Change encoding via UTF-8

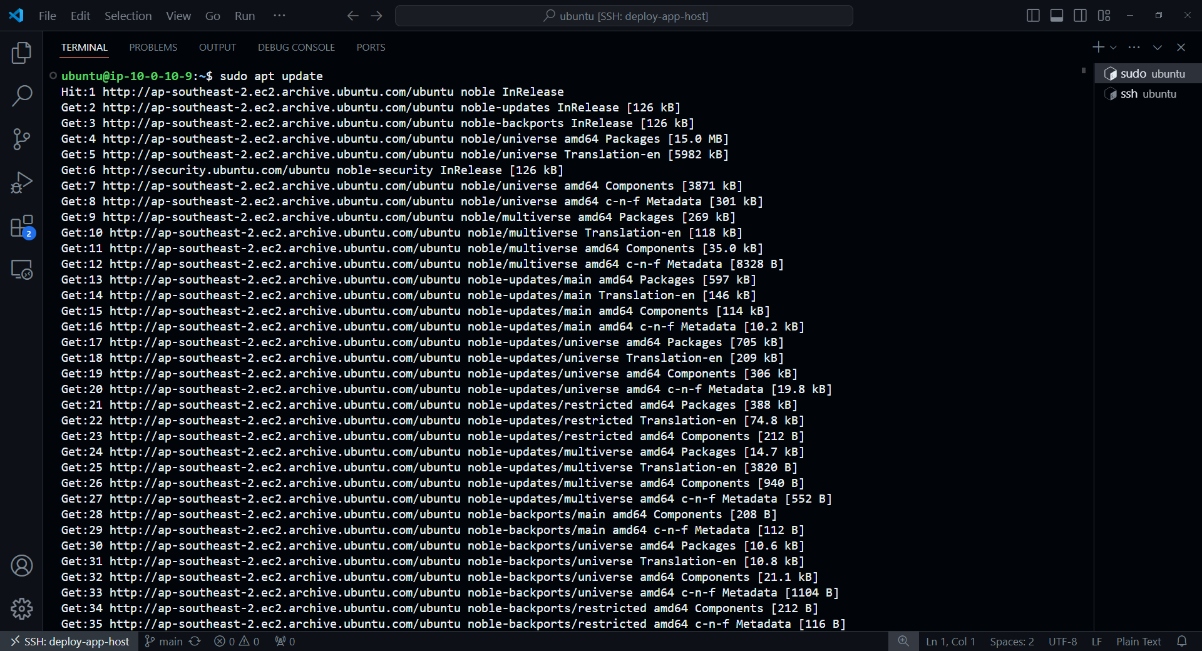click(x=1062, y=642)
